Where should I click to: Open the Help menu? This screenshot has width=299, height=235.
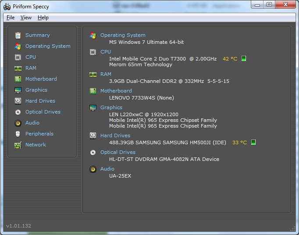point(43,18)
